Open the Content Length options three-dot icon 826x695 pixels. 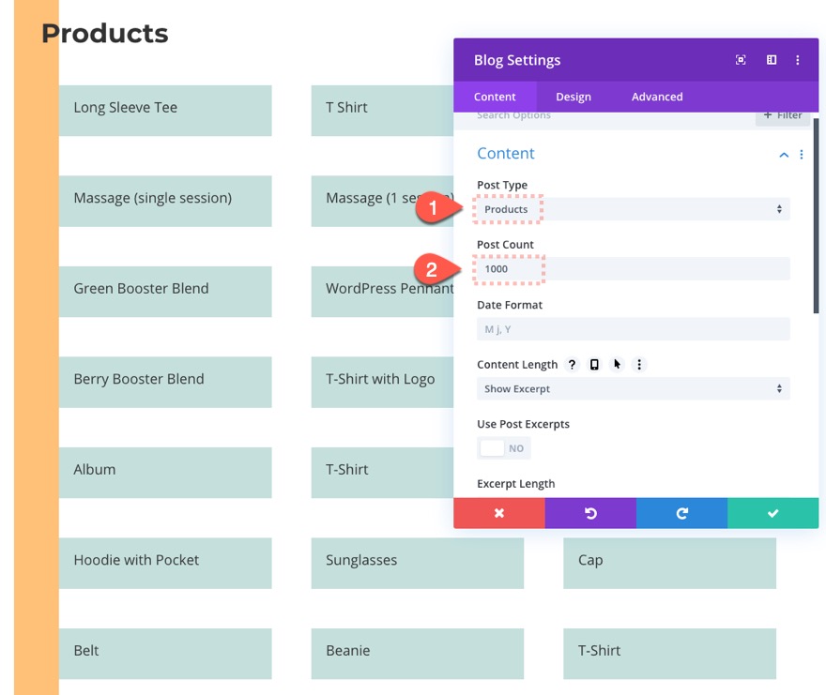pyautogui.click(x=639, y=364)
